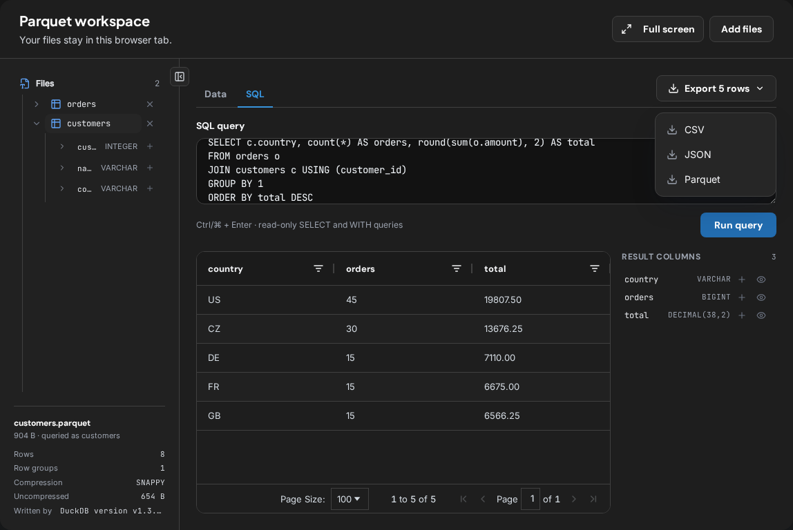Click the page number input field
Image resolution: width=793 pixels, height=530 pixels.
[x=531, y=499]
